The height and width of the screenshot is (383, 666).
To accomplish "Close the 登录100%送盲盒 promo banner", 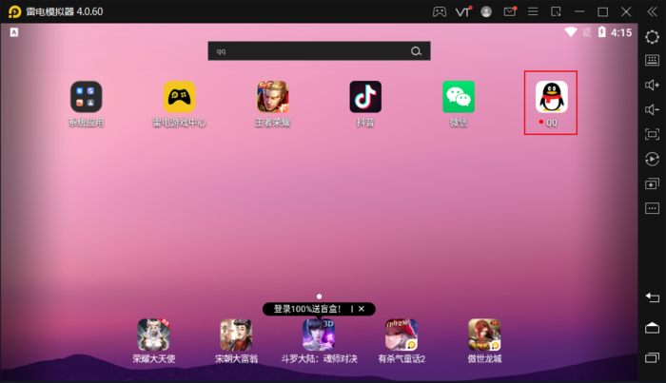I will pyautogui.click(x=362, y=310).
